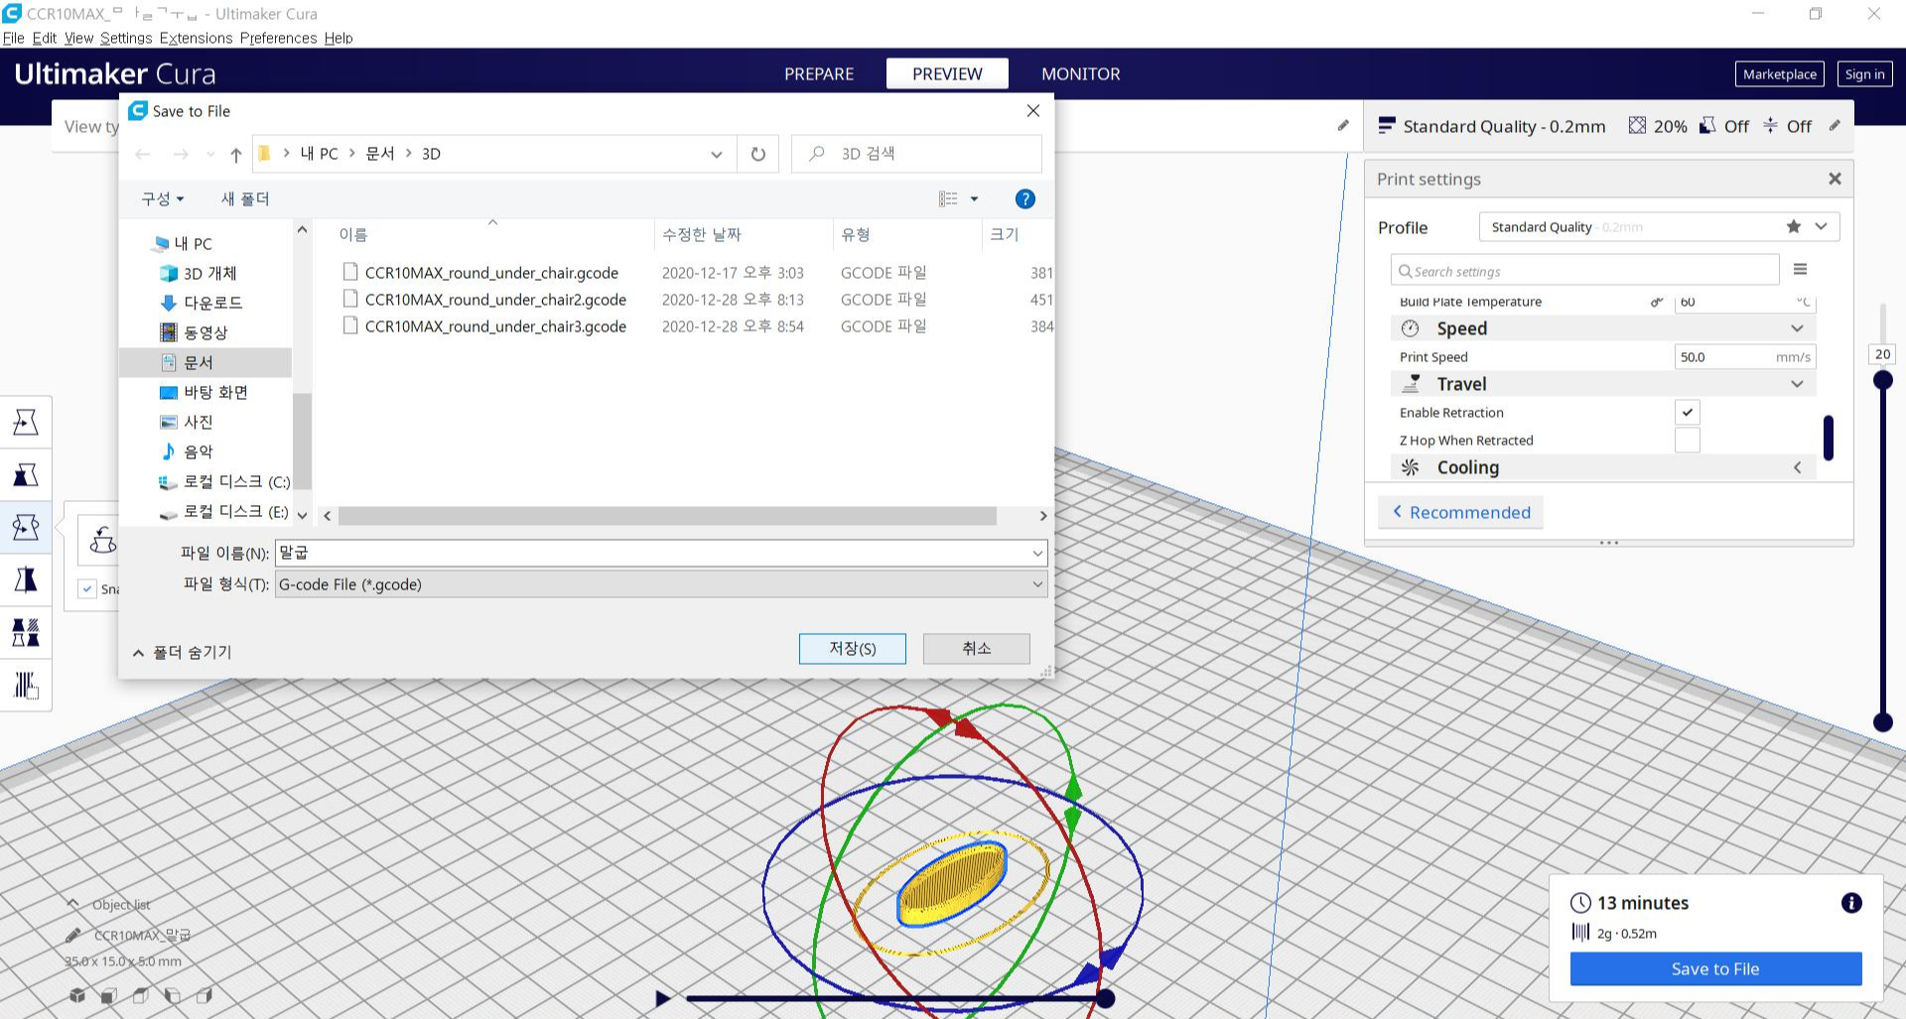
Task: Select CCR10MAX_round_under_chair2.gcode file
Action: pyautogui.click(x=495, y=299)
